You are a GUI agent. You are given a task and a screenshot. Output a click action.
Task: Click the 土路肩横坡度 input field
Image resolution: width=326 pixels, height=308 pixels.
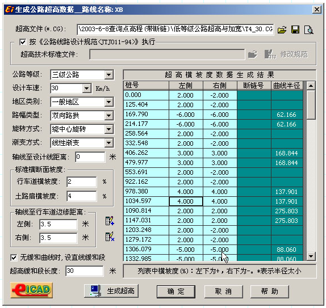pyautogui.click(x=82, y=196)
